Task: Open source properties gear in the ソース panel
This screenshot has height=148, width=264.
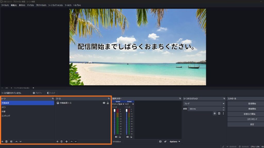Action: tap(67, 142)
